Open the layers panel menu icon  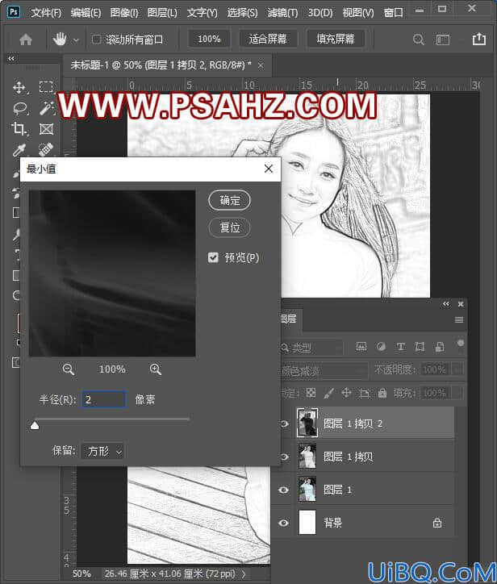459,319
